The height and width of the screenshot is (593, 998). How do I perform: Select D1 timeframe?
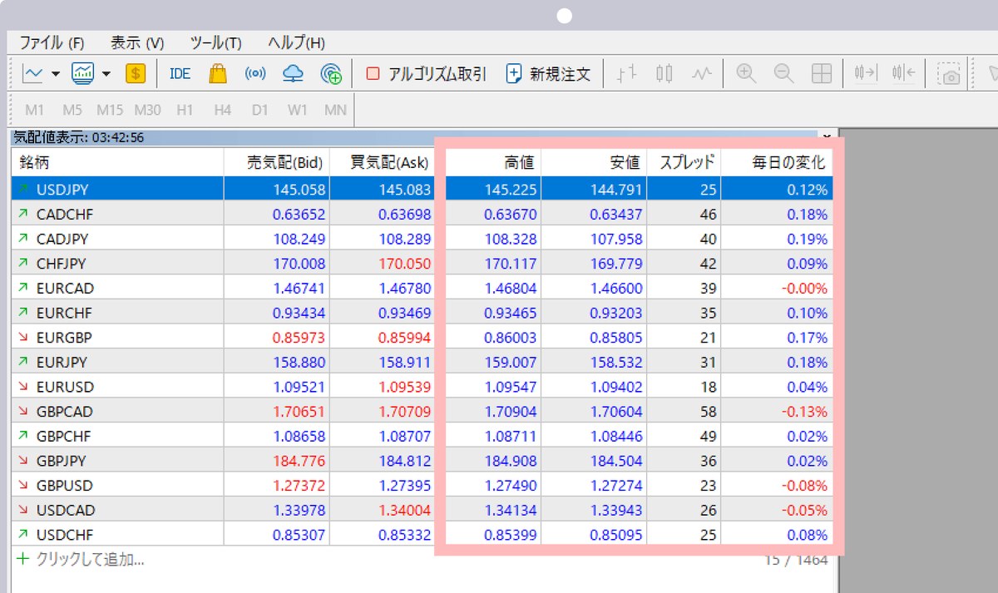click(x=260, y=110)
